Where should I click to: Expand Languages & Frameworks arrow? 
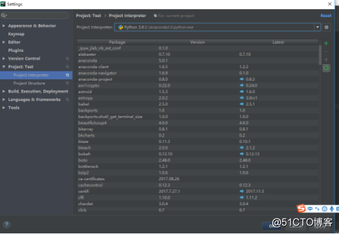(4, 100)
